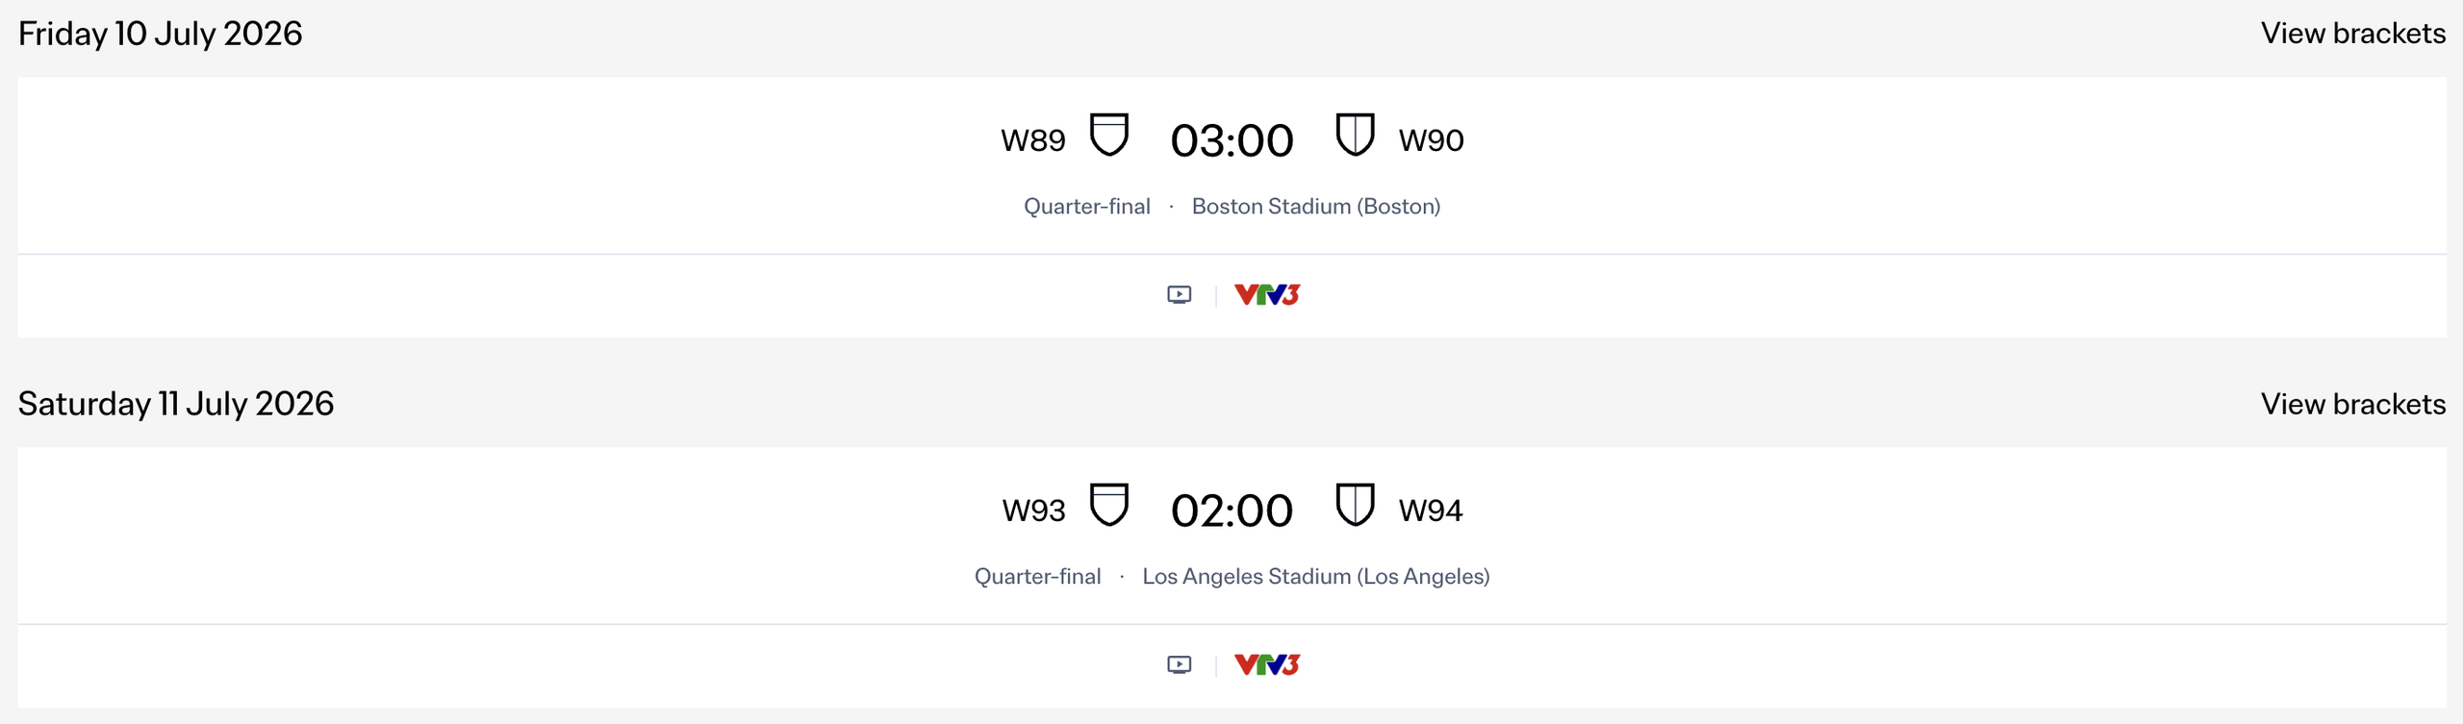
Task: Click the Boston Stadium (Boston) venue text
Action: coord(1315,207)
